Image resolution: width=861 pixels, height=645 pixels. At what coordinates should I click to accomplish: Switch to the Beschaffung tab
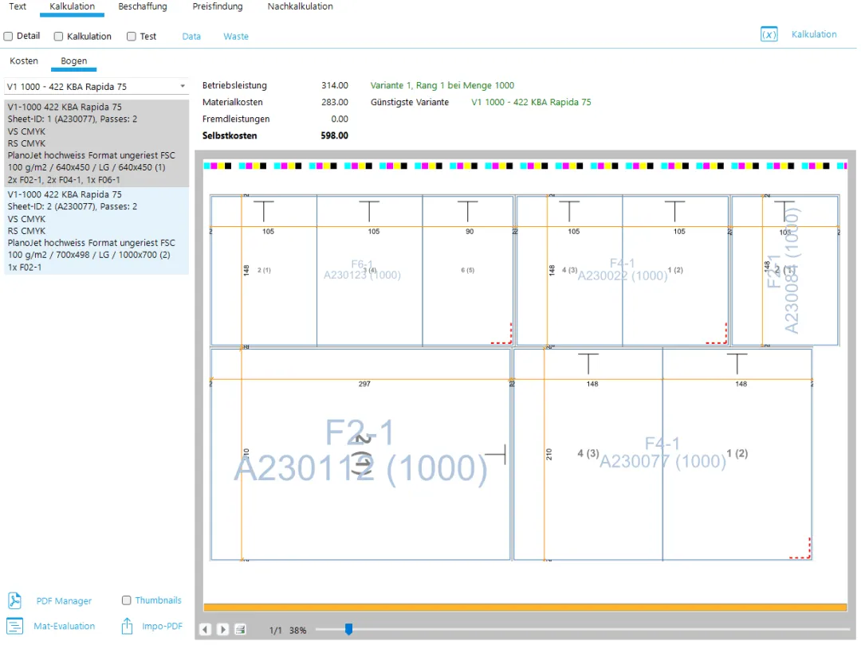point(143,6)
